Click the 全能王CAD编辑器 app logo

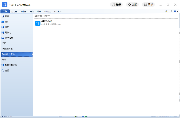(x=4, y=4)
